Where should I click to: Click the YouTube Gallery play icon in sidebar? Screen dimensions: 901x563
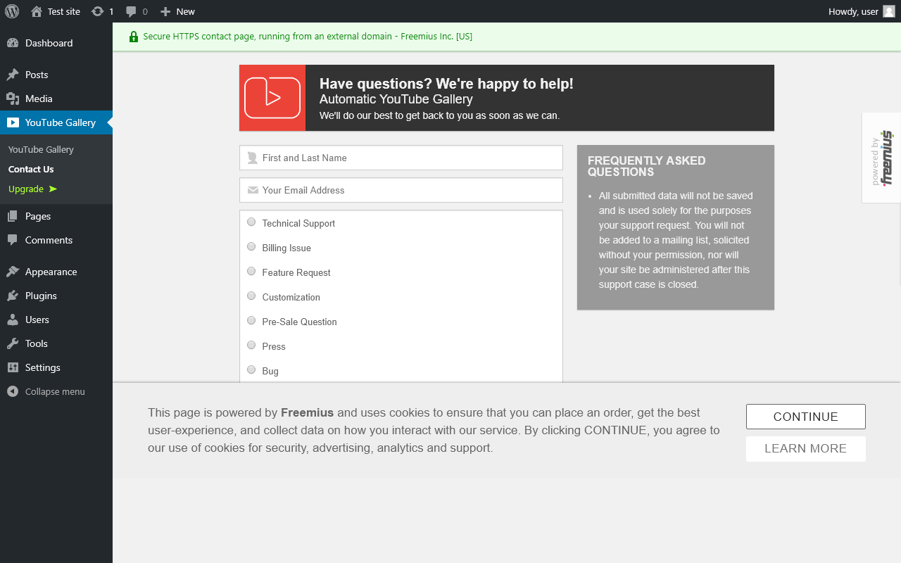[13, 122]
